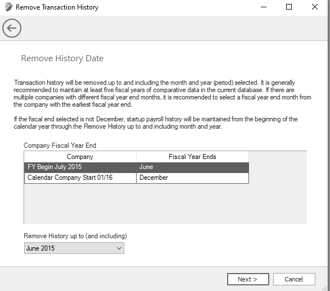
Task: Click the back arrow button
Action: pyautogui.click(x=12, y=28)
